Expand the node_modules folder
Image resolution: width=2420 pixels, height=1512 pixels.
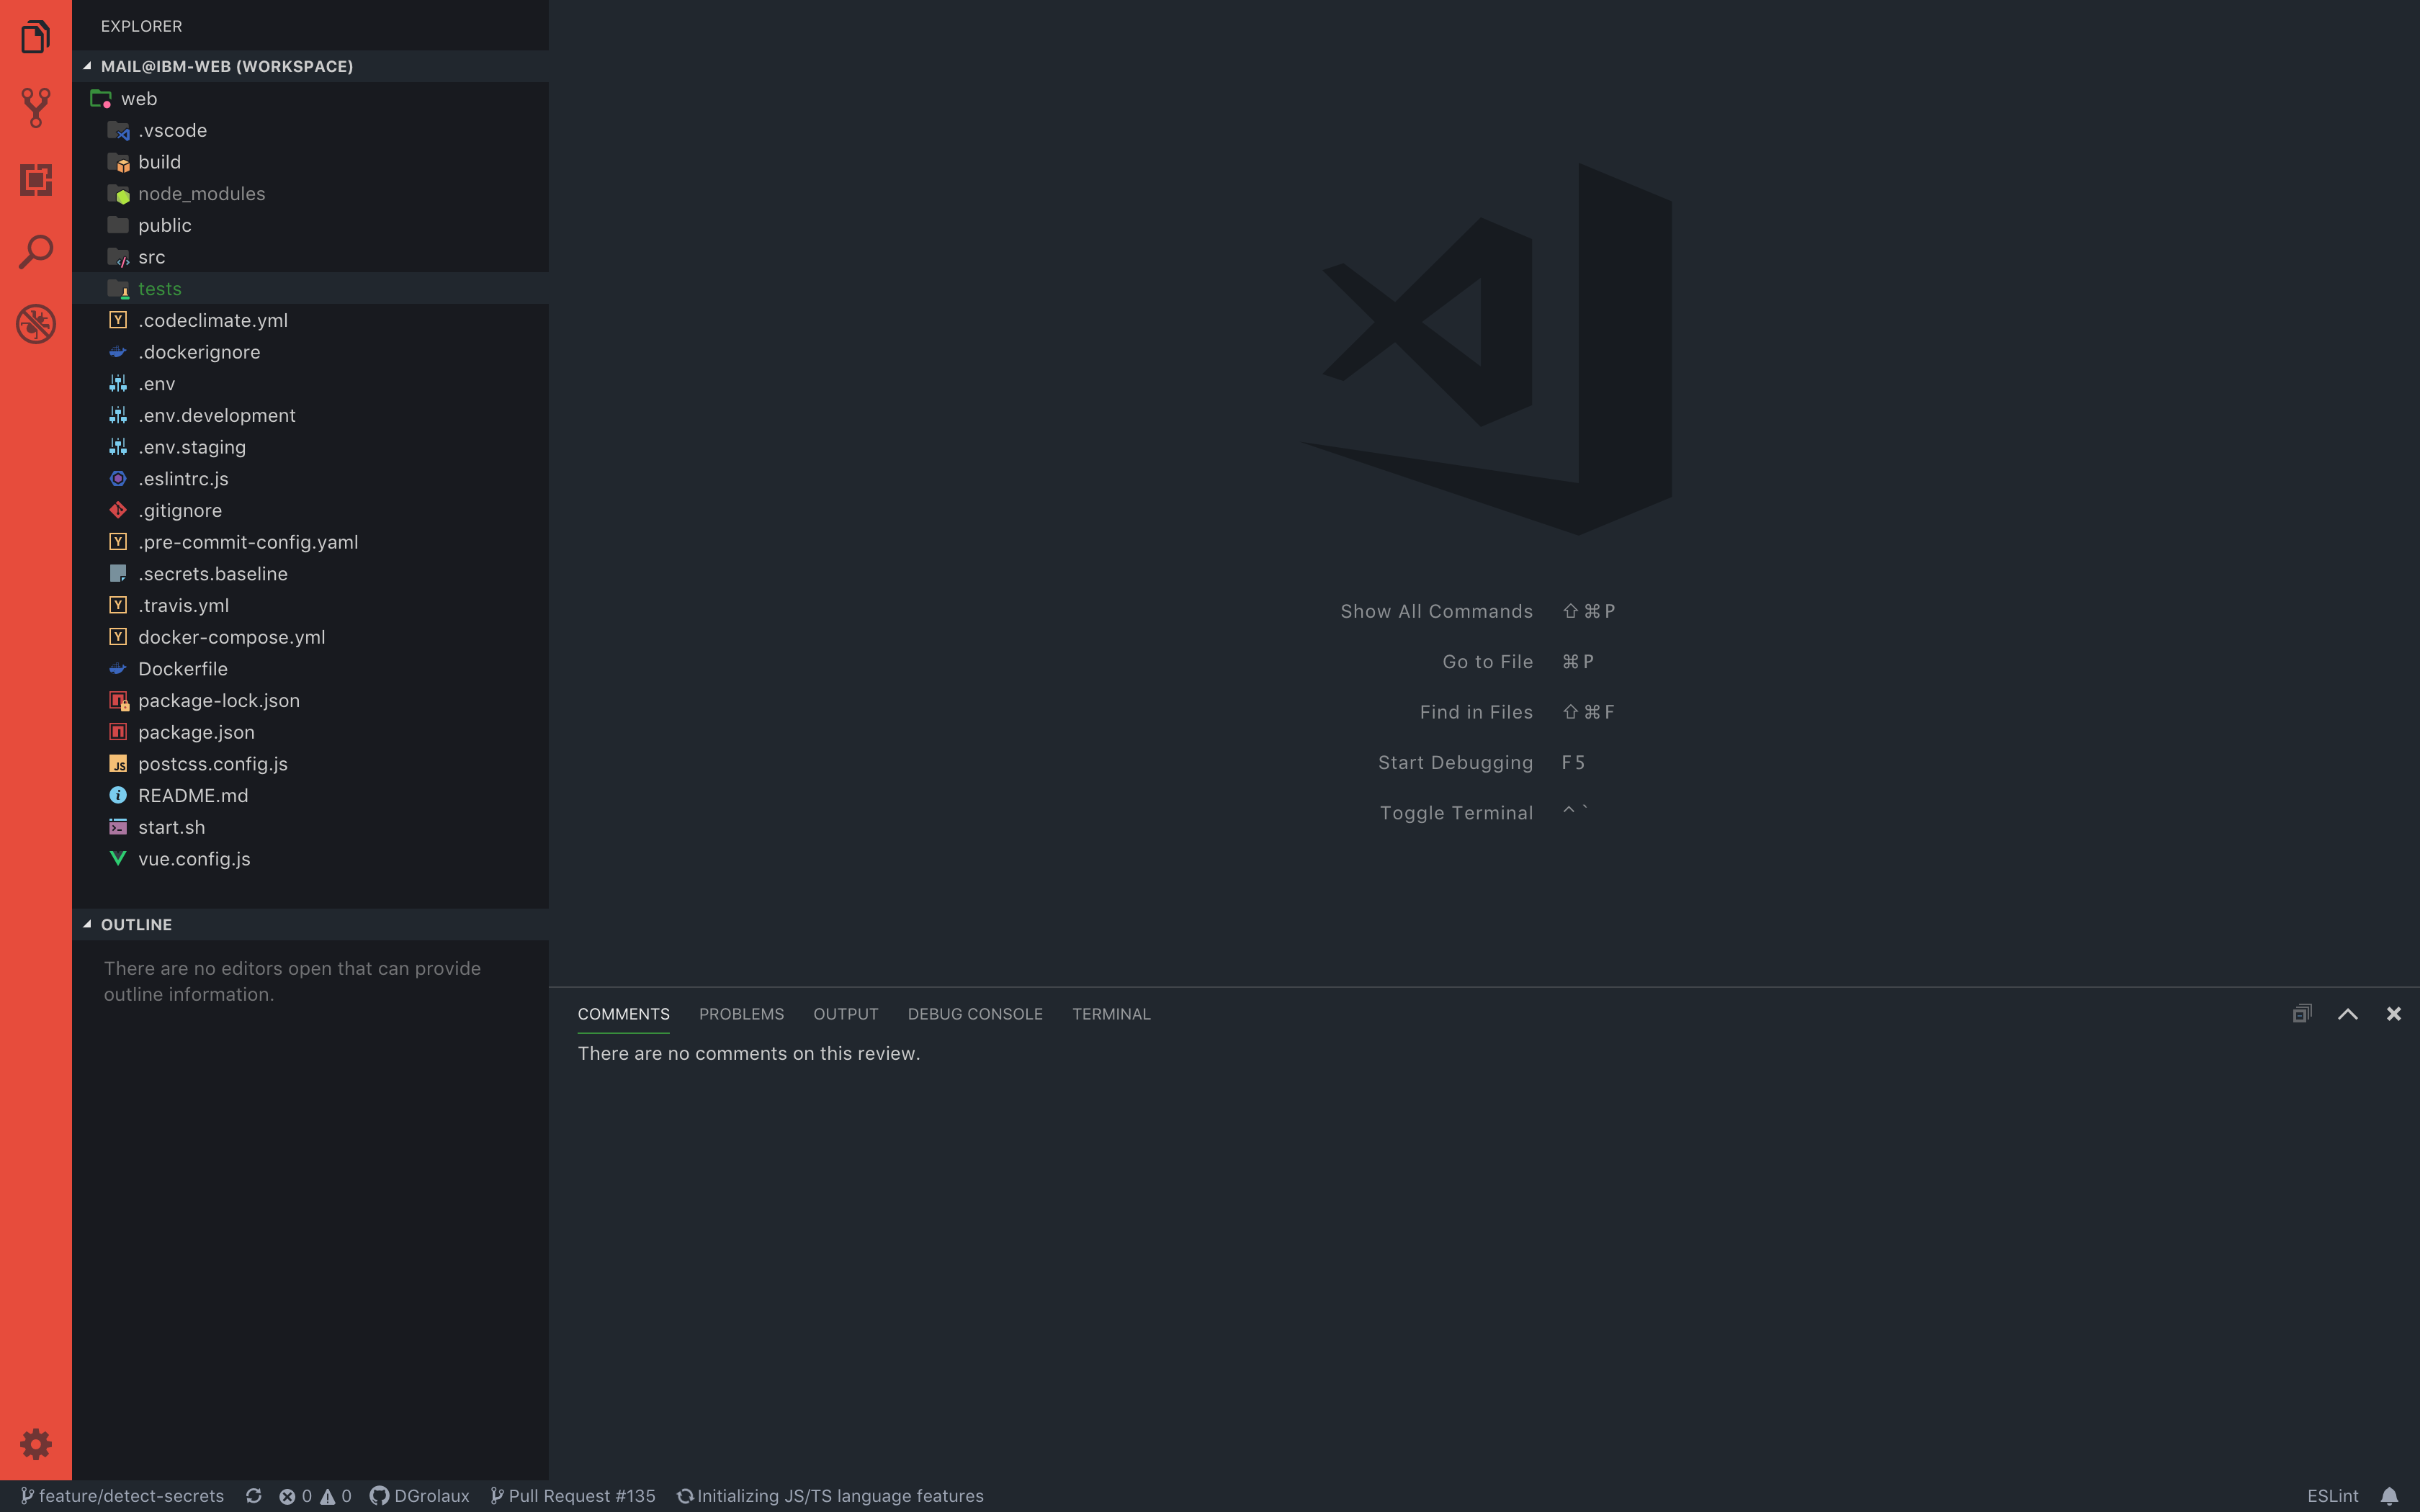pos(202,193)
